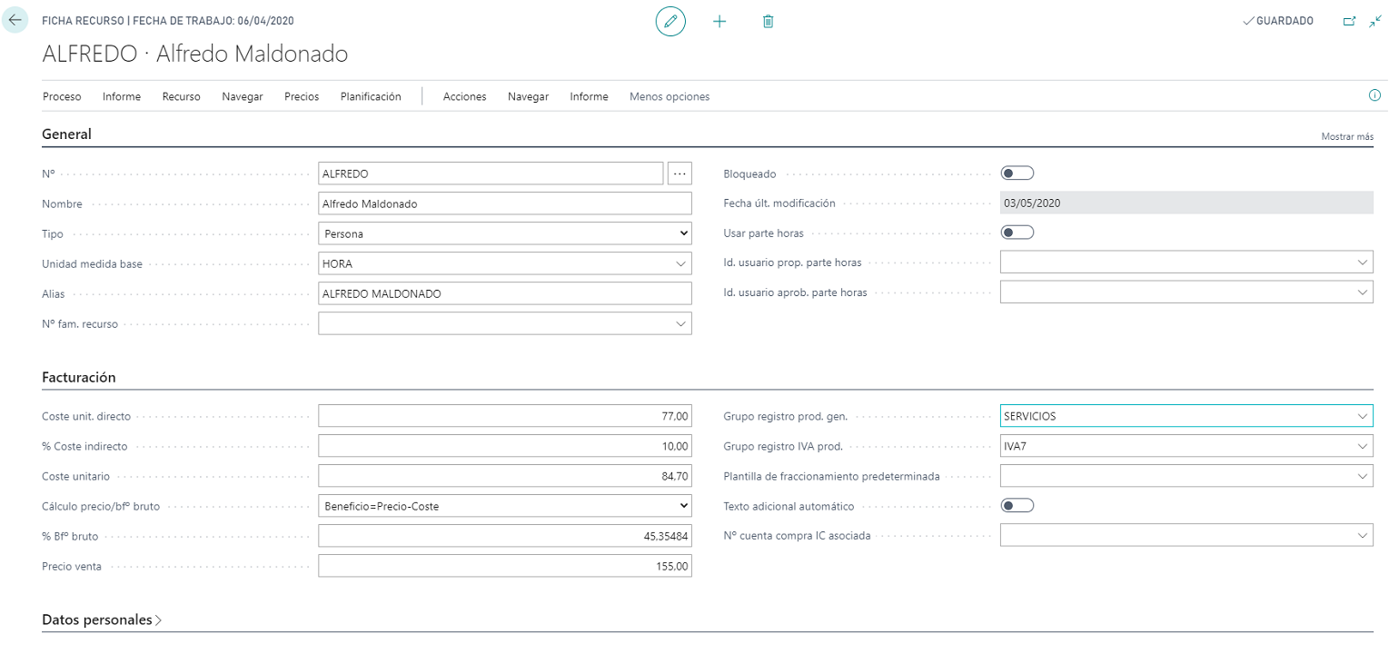The width and height of the screenshot is (1399, 664).
Task: Click the back arrow icon
Action: click(15, 20)
